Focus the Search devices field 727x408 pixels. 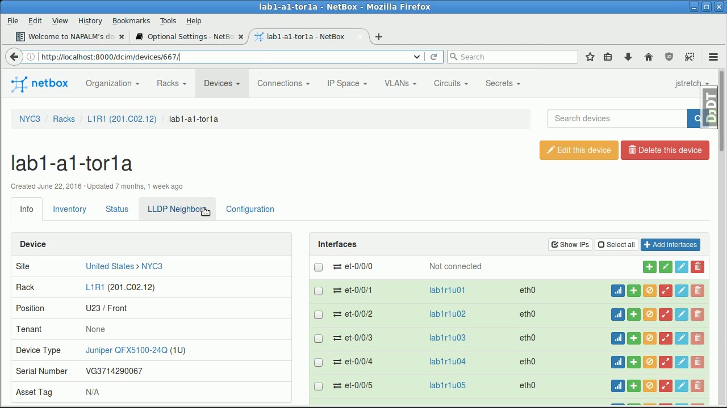(617, 118)
